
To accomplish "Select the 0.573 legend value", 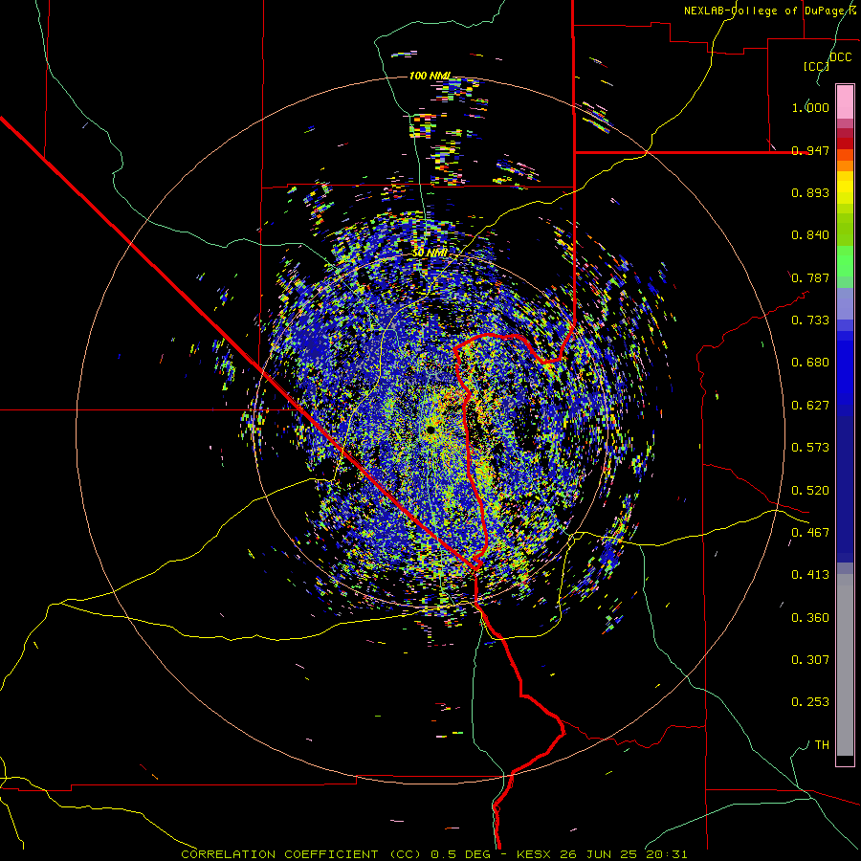I will (x=810, y=448).
